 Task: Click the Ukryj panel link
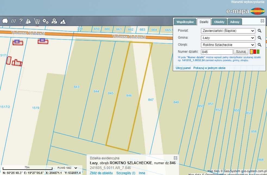[183, 68]
